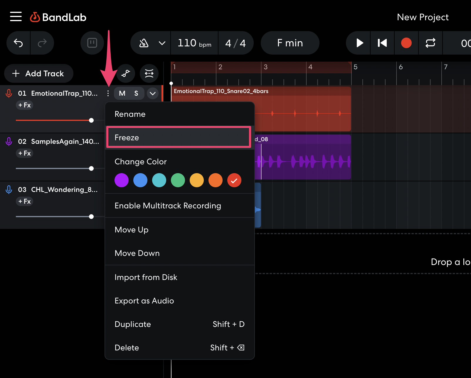Viewport: 471px width, 378px height.
Task: Arm track 01 microphone record icon
Action: (x=9, y=93)
